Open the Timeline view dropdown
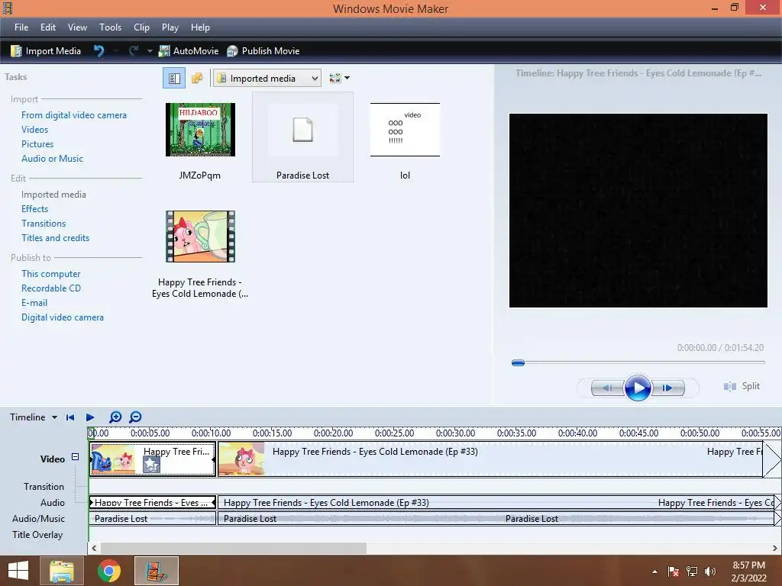Viewport: 782px width, 586px height. 34,417
